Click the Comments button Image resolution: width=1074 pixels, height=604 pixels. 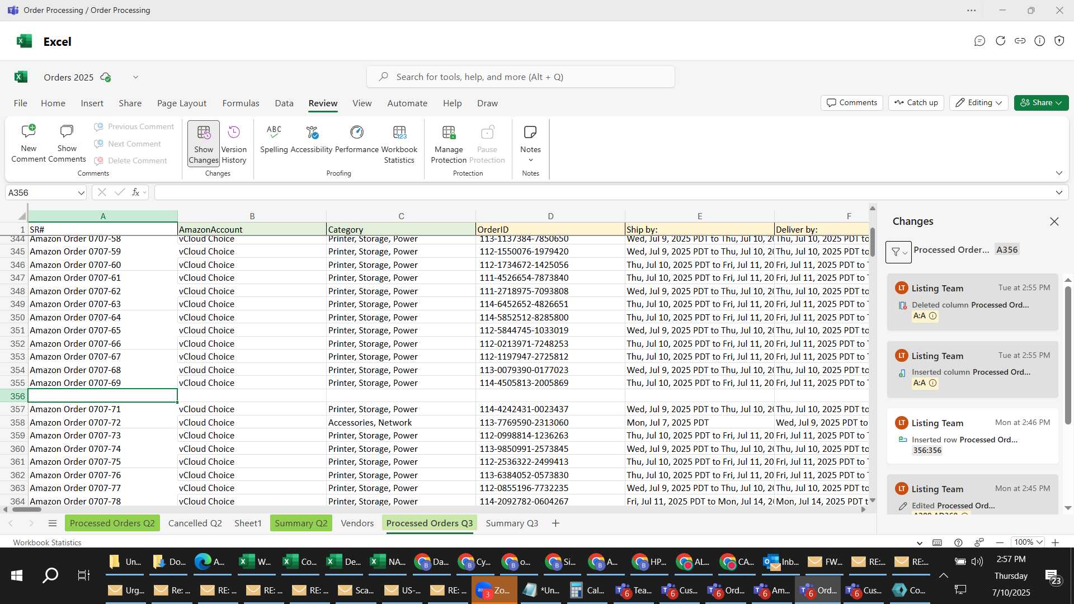point(852,102)
